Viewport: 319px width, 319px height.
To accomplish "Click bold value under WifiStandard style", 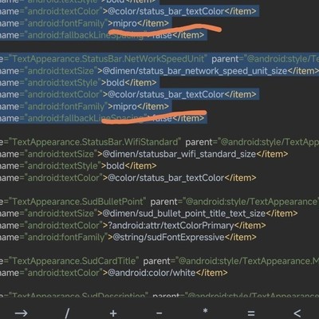I will (x=116, y=166).
